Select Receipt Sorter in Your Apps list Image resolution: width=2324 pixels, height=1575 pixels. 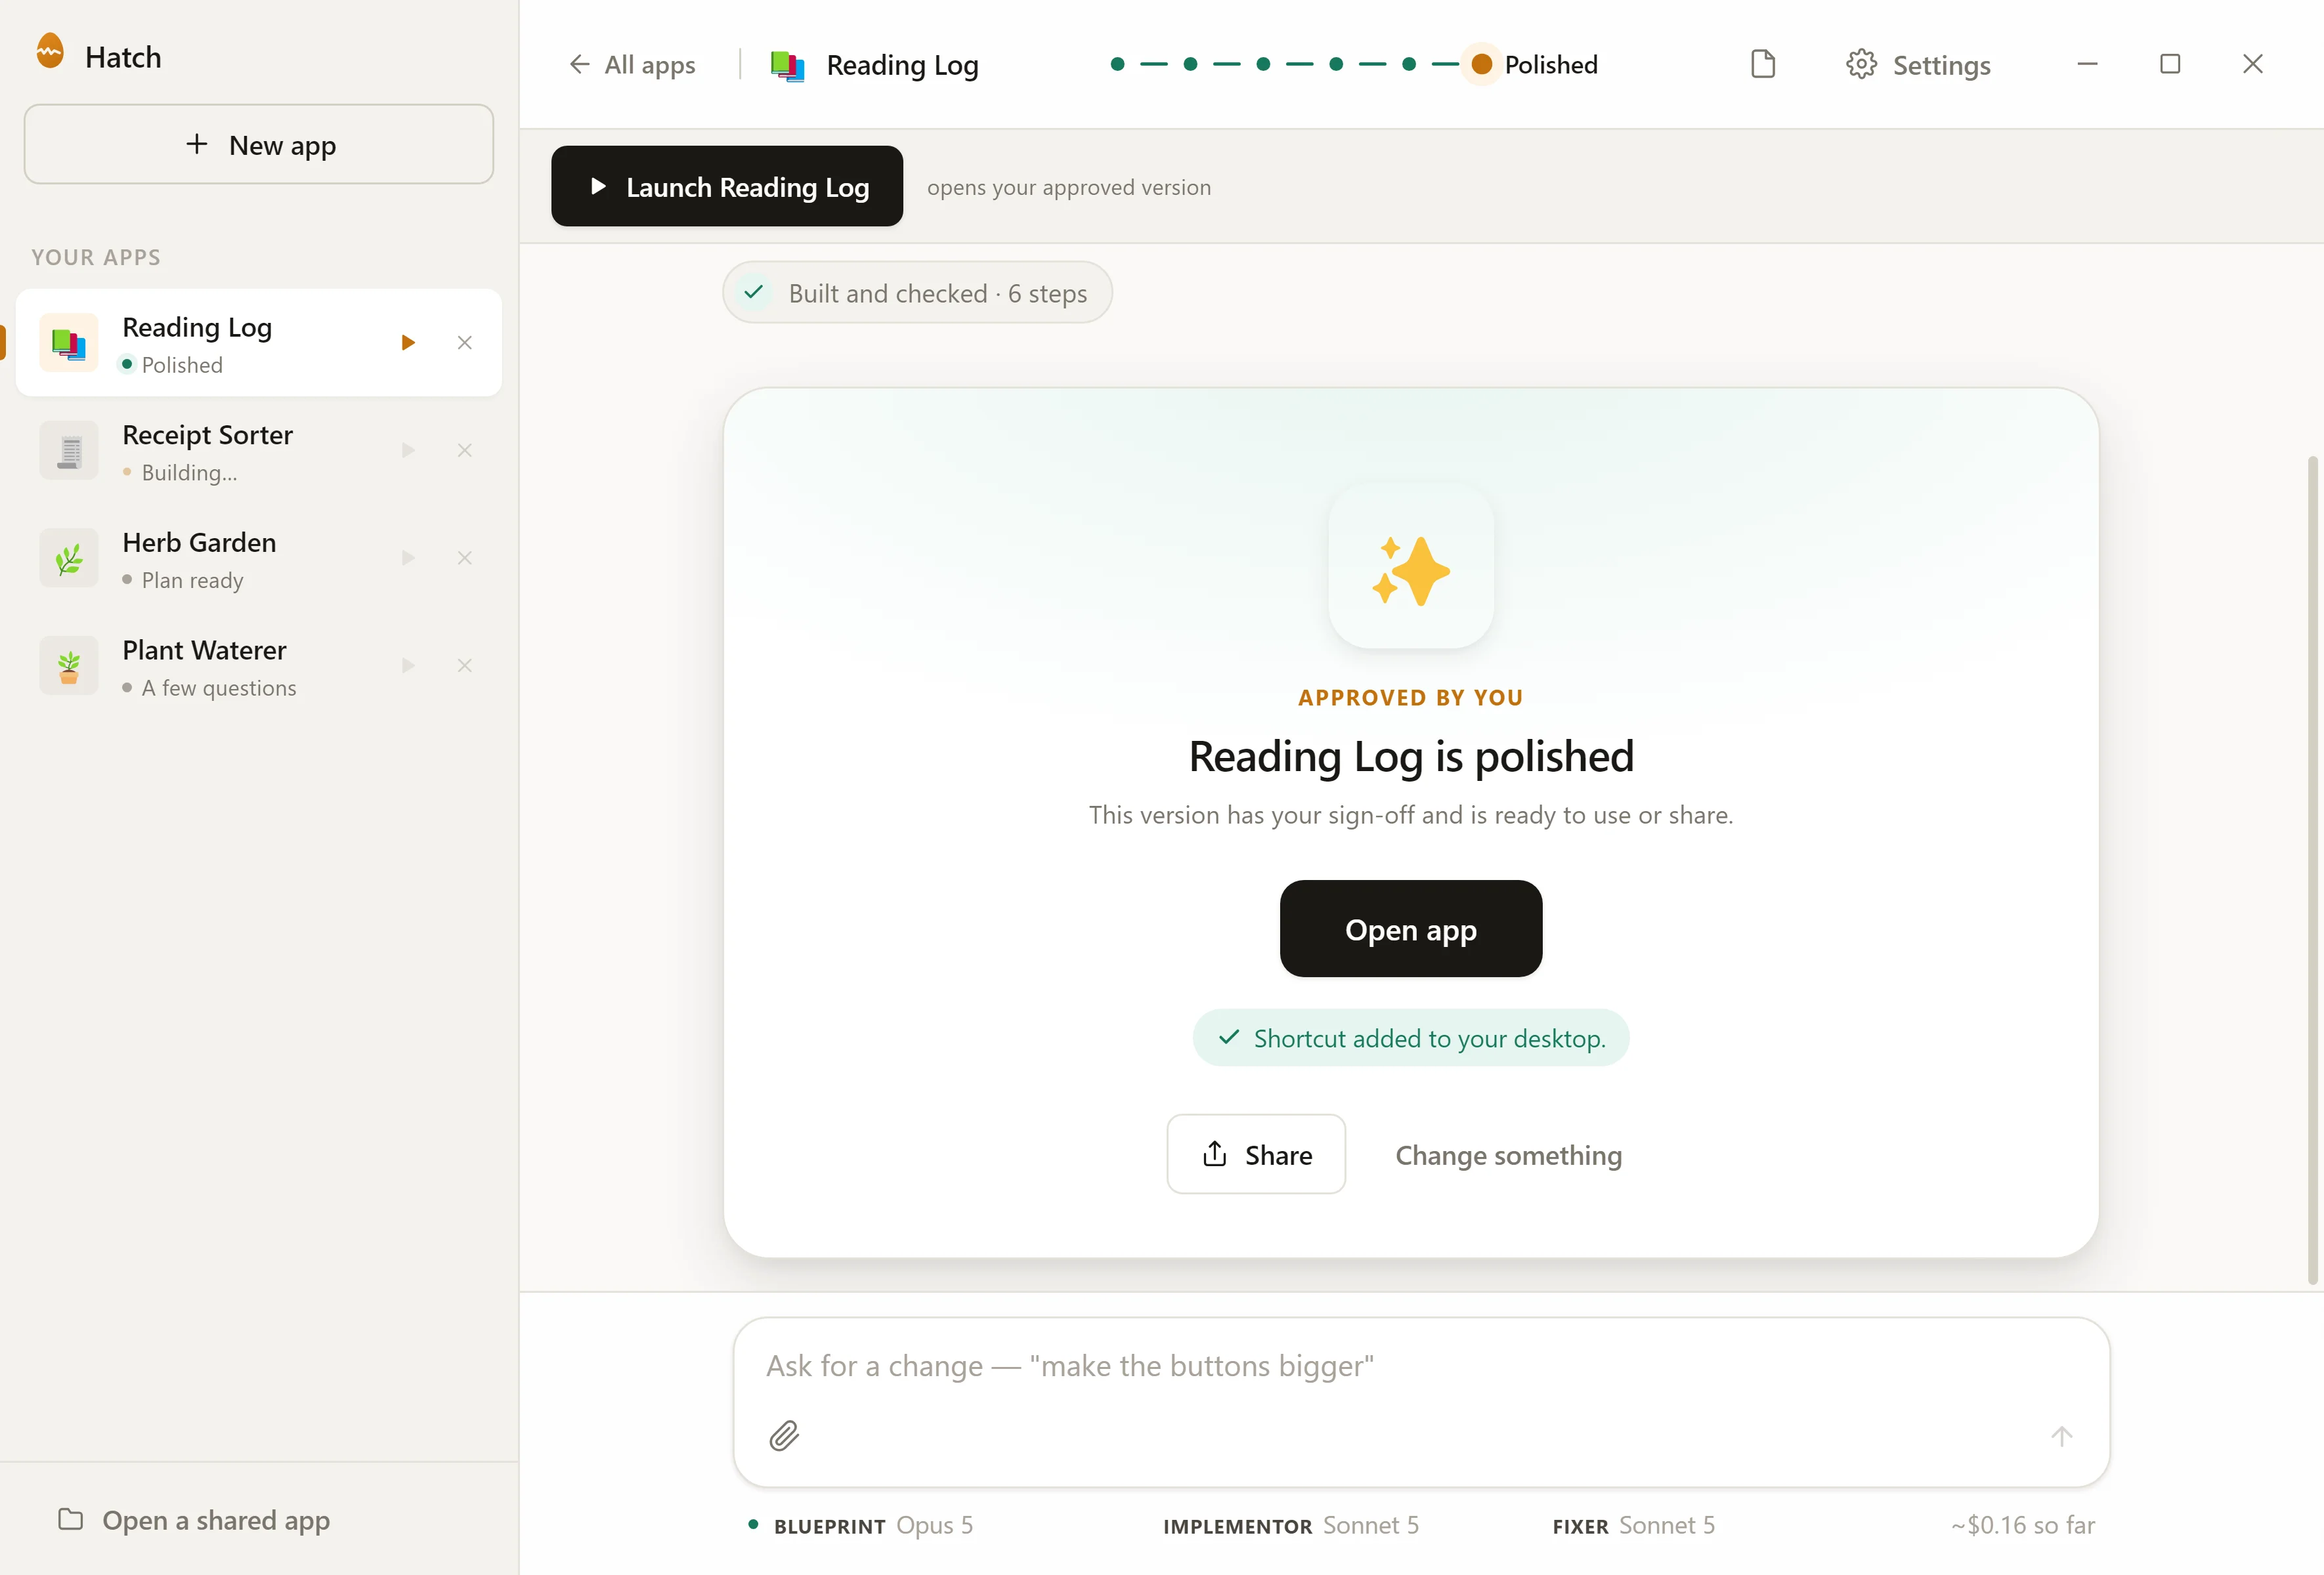coord(259,451)
